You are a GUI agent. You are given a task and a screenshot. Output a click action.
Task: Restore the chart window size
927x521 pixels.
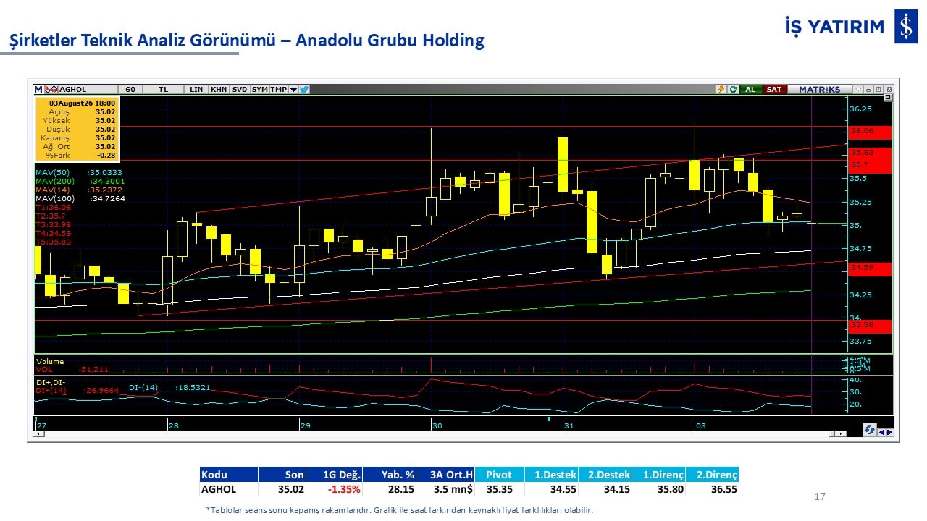click(878, 90)
